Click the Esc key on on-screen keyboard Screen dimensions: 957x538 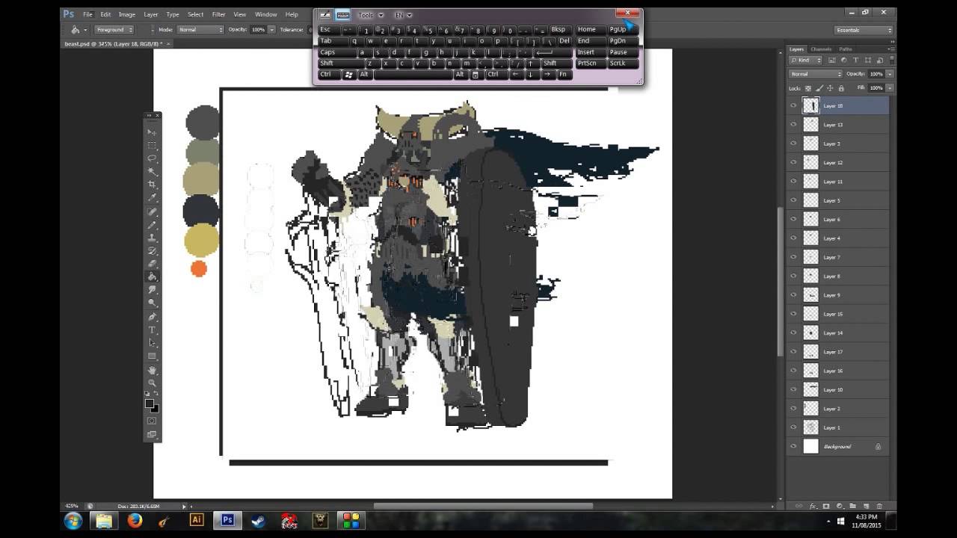pyautogui.click(x=329, y=30)
